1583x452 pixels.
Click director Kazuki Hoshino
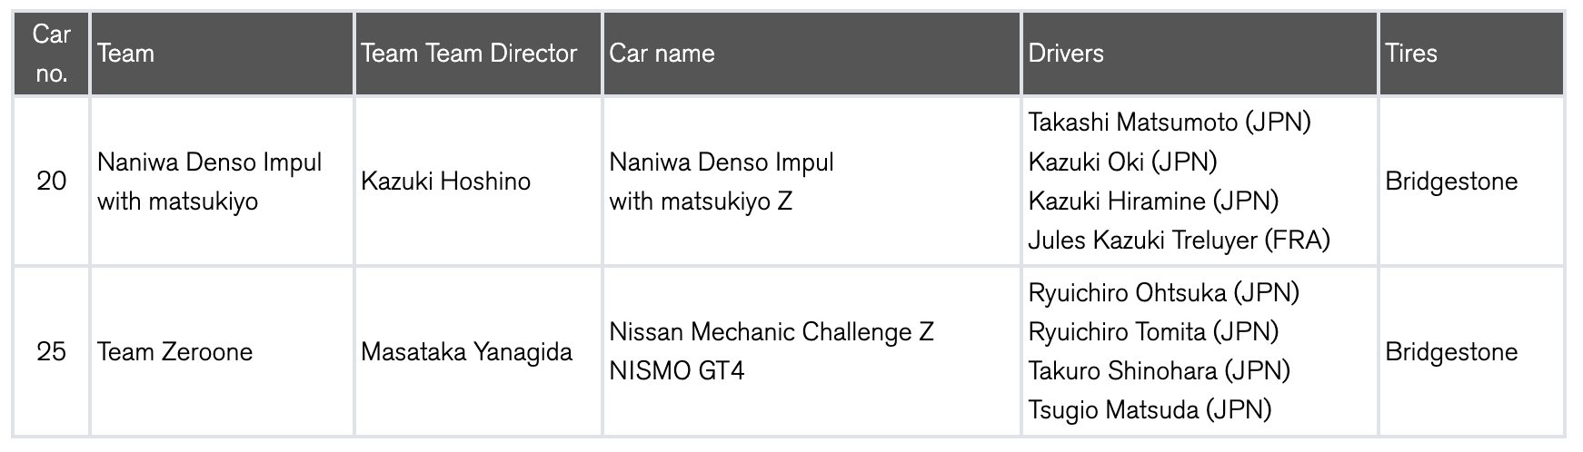445,182
